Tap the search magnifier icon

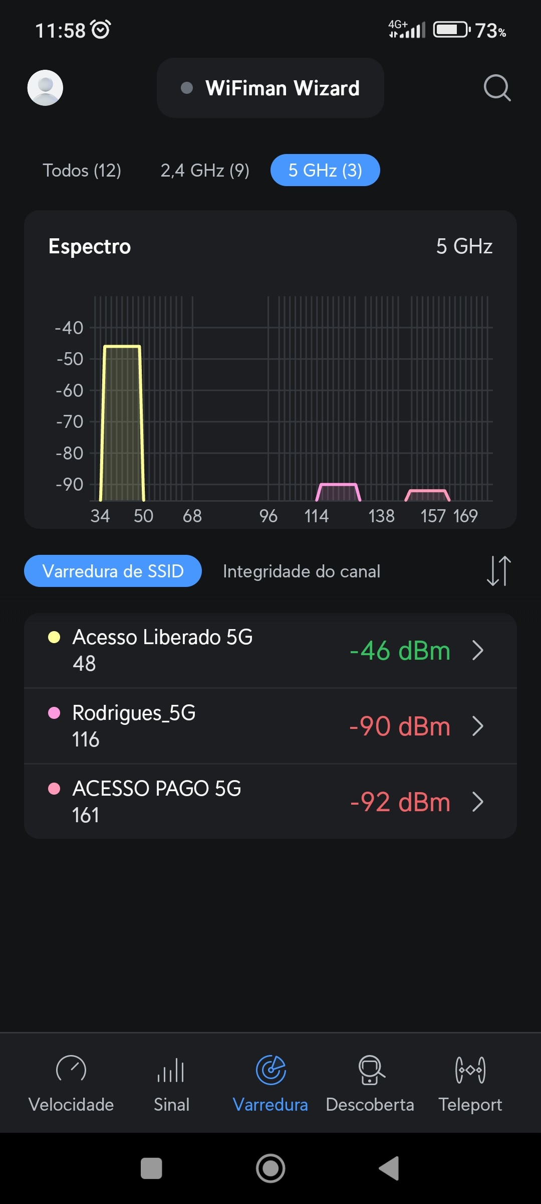coord(497,88)
